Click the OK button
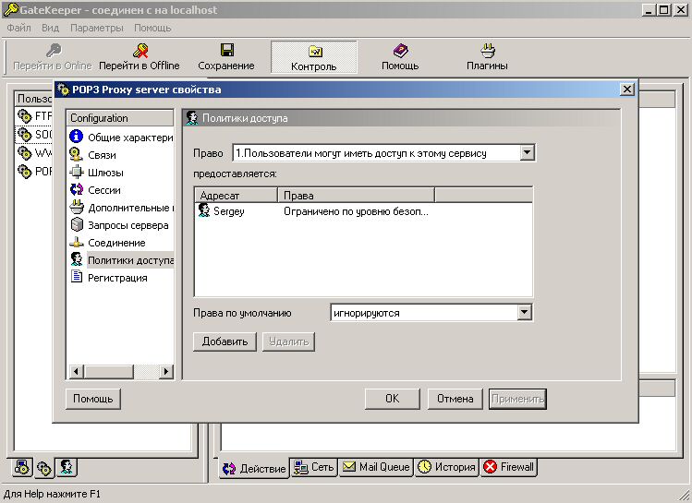692x503 pixels. point(393,399)
